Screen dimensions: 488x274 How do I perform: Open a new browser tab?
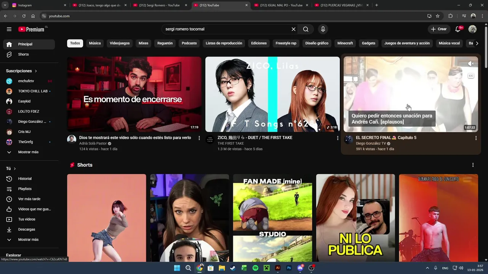(x=377, y=5)
